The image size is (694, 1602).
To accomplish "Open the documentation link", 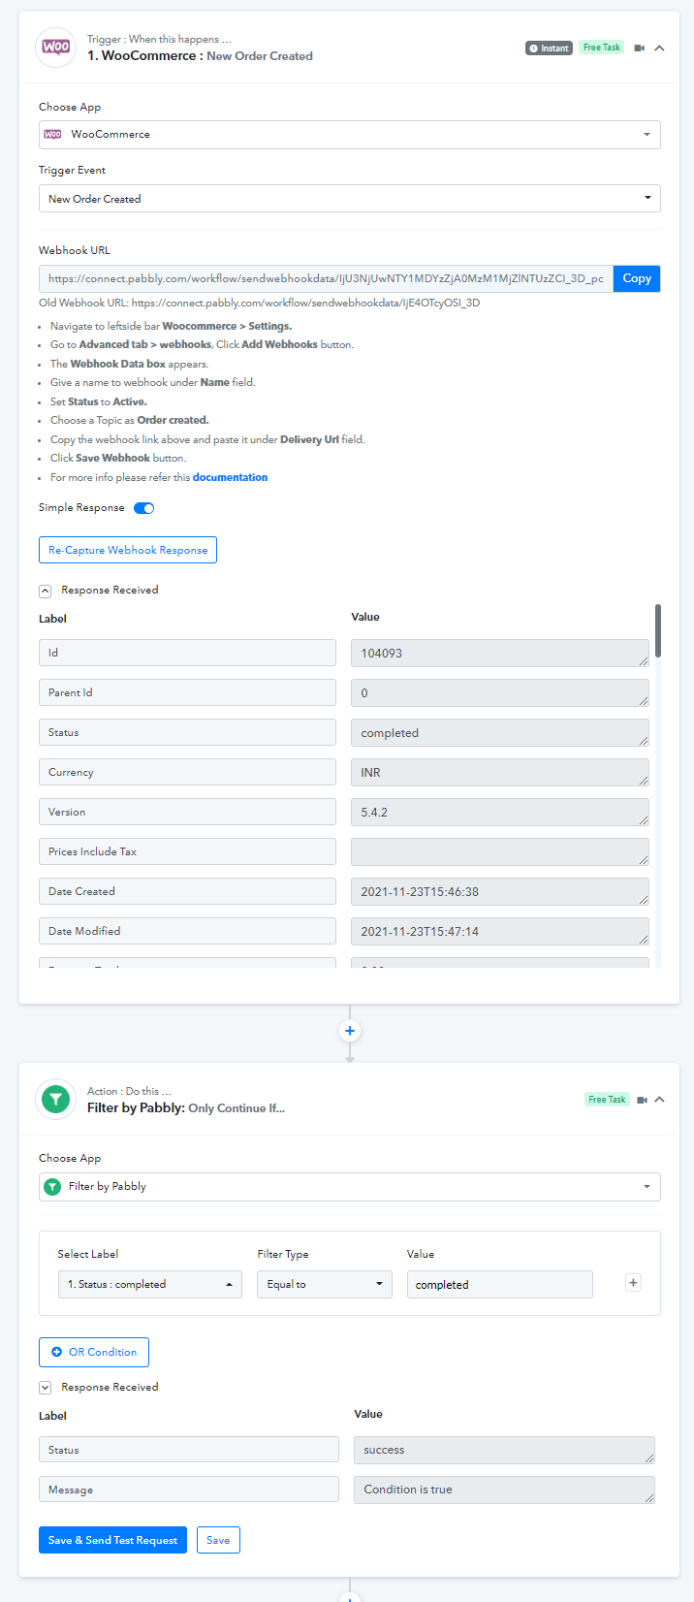I will pyautogui.click(x=230, y=477).
